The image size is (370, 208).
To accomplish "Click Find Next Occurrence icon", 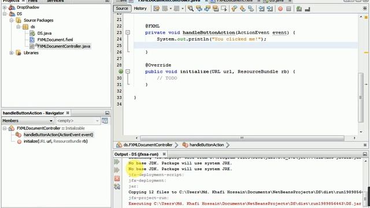I will click(x=207, y=9).
